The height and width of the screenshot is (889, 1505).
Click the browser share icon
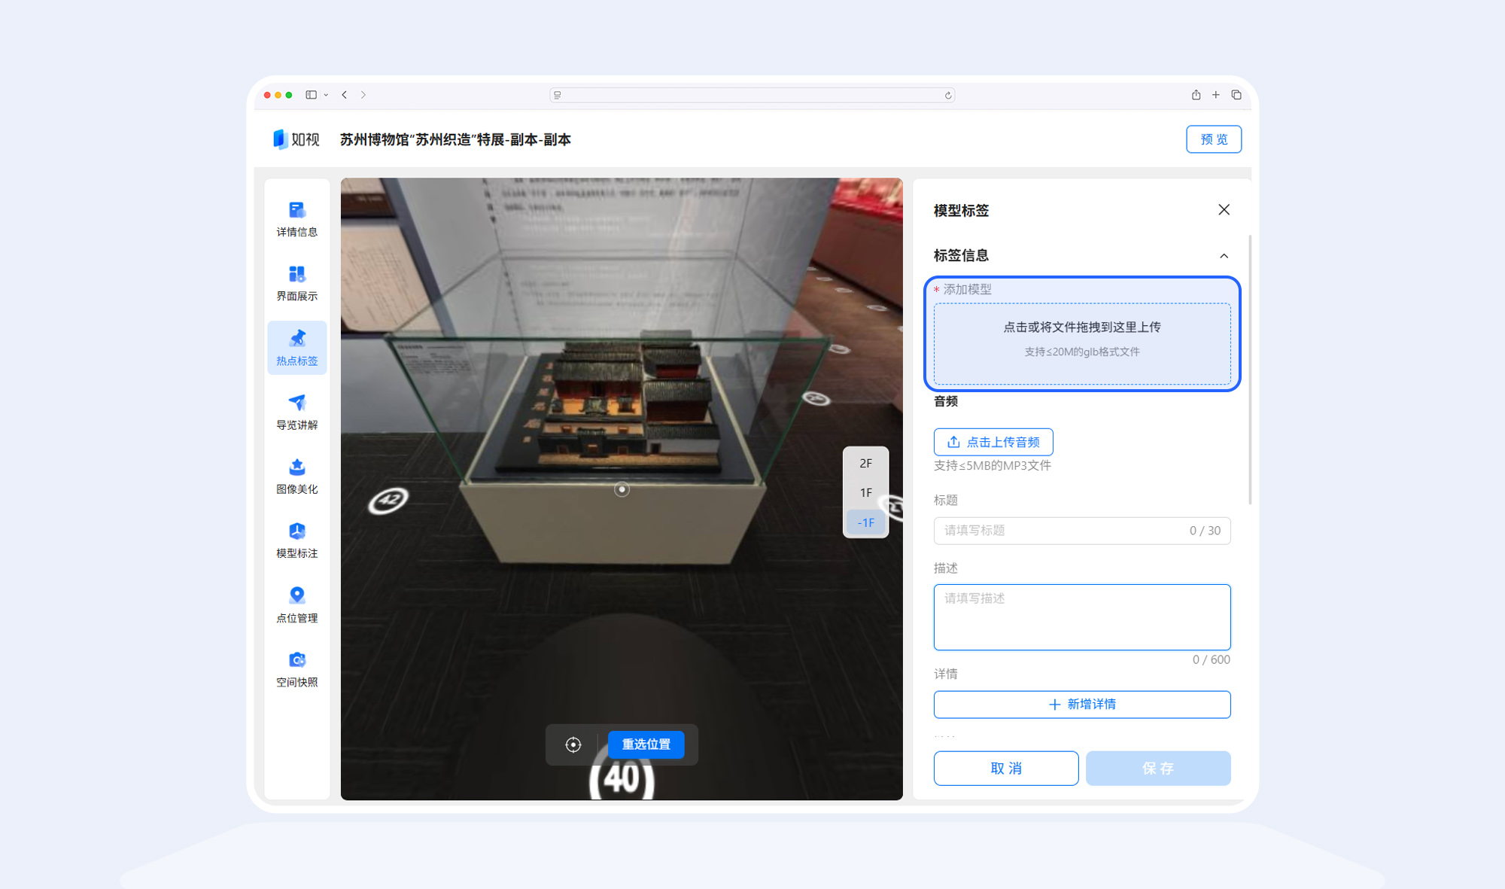(x=1196, y=95)
